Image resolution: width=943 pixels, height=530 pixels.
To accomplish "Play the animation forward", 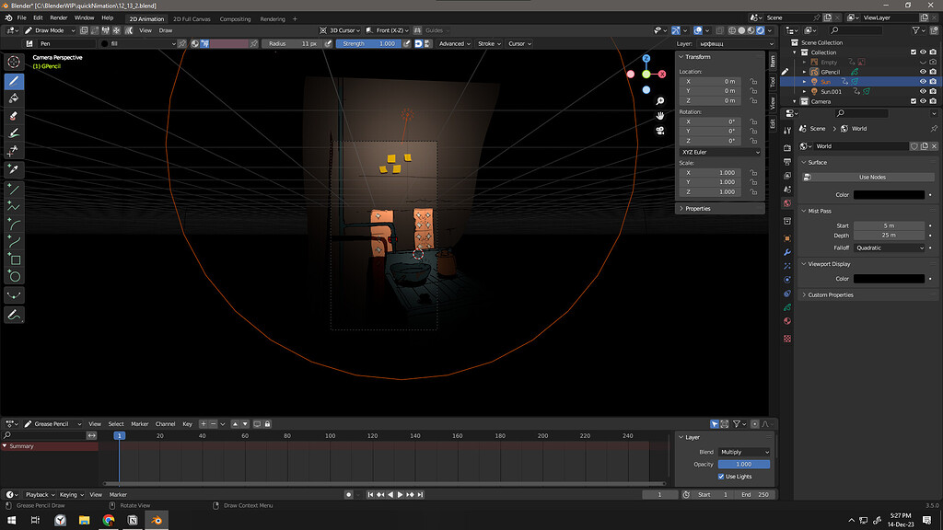I will point(400,494).
